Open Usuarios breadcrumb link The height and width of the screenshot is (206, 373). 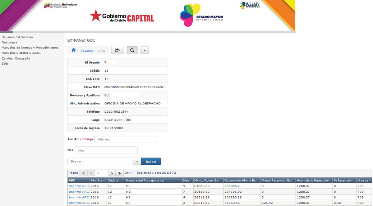tap(87, 51)
